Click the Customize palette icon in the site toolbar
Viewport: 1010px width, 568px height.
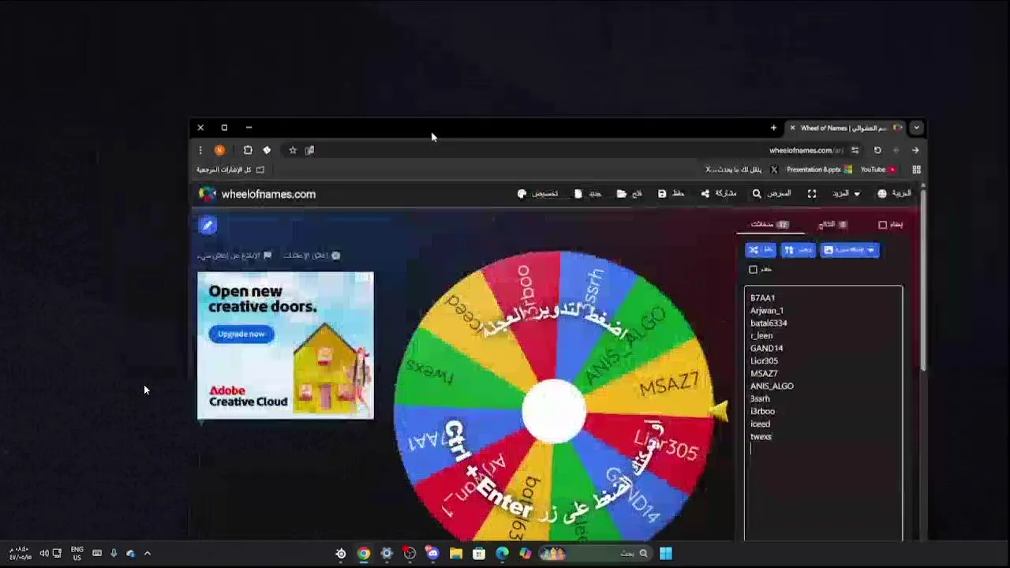pyautogui.click(x=522, y=194)
